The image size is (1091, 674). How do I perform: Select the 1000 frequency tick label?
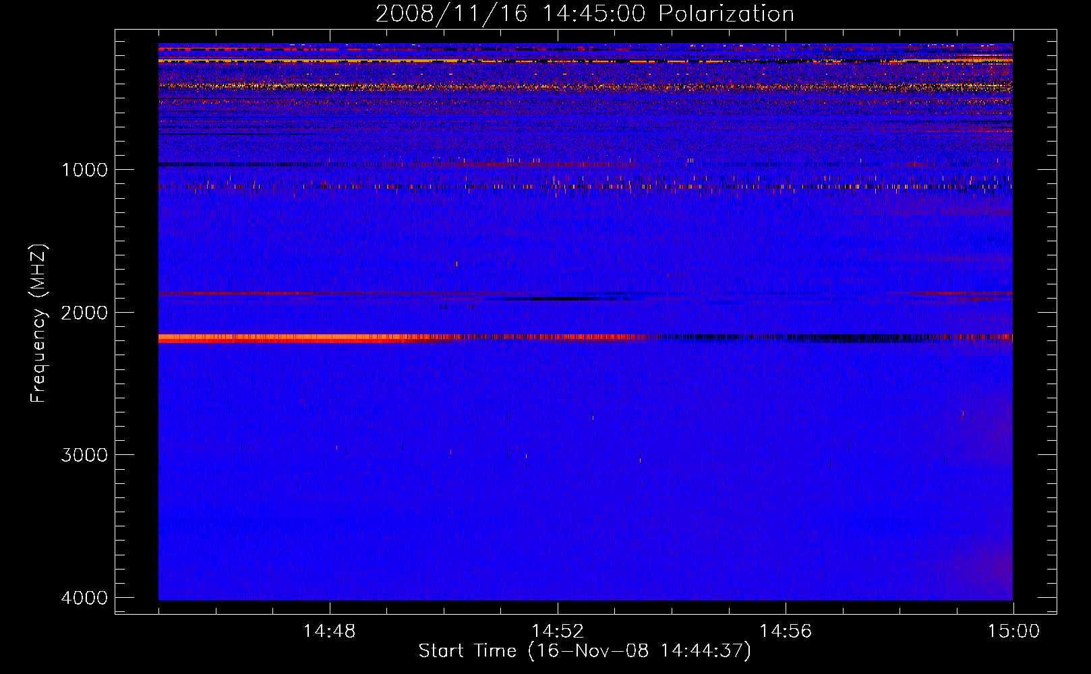pyautogui.click(x=84, y=170)
